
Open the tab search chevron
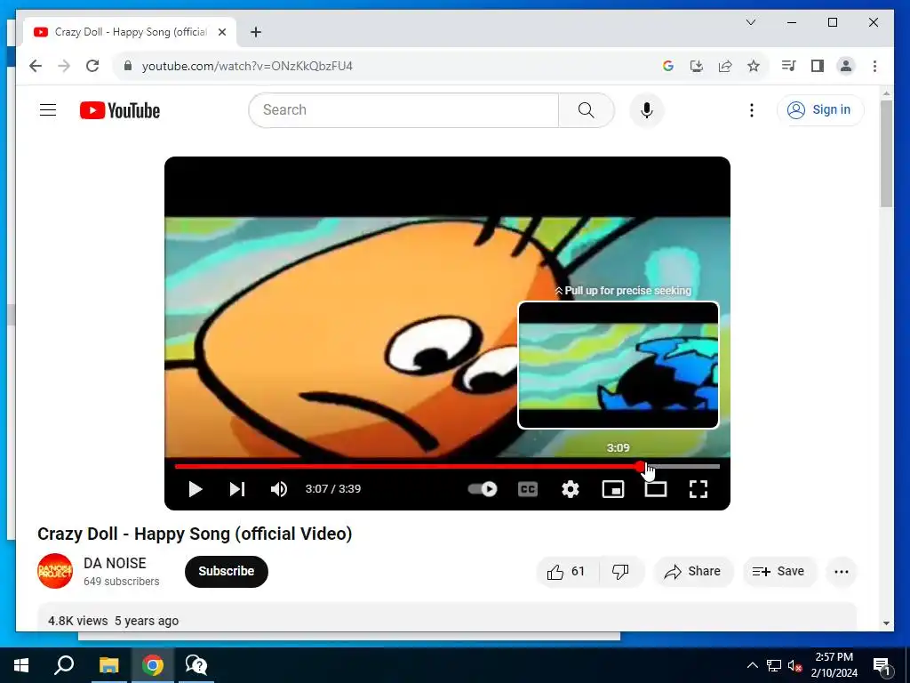pyautogui.click(x=750, y=22)
